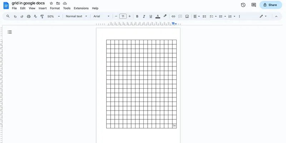Open the highlight color picker
The width and height of the screenshot is (286, 143).
(x=165, y=16)
